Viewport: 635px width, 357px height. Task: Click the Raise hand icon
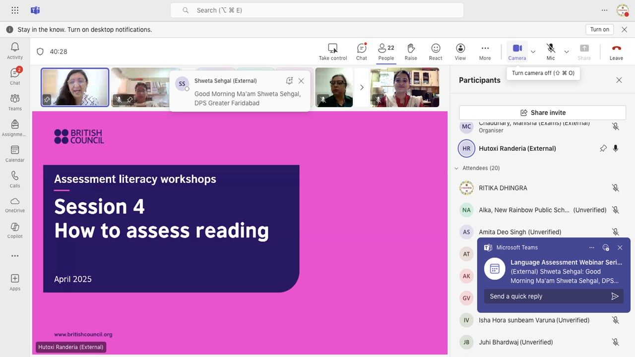coord(411,52)
